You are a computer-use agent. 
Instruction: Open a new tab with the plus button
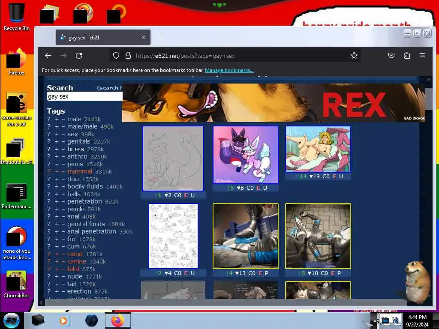pyautogui.click(x=160, y=37)
